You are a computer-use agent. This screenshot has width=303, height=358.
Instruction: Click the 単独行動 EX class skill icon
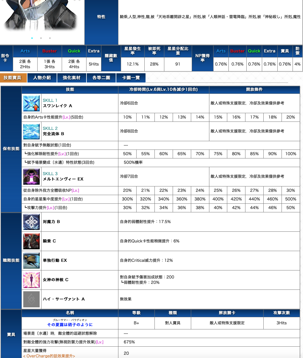pos(31,261)
